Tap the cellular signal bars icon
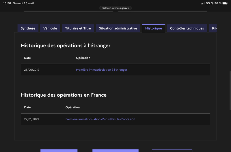This screenshot has height=152, width=231. click(x=203, y=3)
